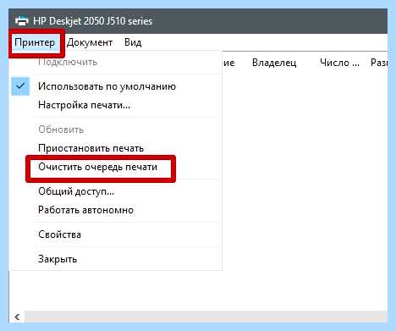Open Общий доступ... settings
This screenshot has height=331, width=396.
76,191
